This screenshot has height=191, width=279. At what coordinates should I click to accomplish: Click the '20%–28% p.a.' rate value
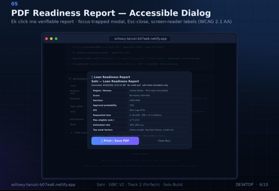137,125
